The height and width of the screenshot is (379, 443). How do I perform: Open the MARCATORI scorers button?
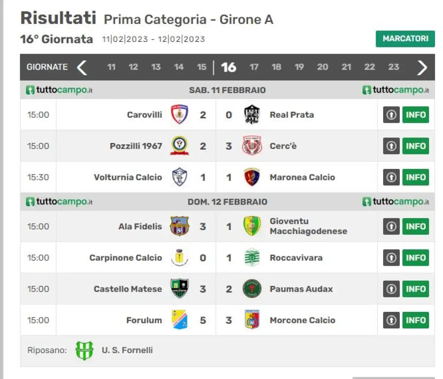pos(405,39)
